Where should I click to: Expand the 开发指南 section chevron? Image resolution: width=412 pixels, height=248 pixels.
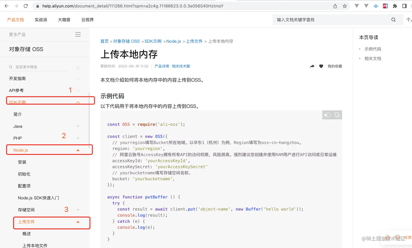78,79
